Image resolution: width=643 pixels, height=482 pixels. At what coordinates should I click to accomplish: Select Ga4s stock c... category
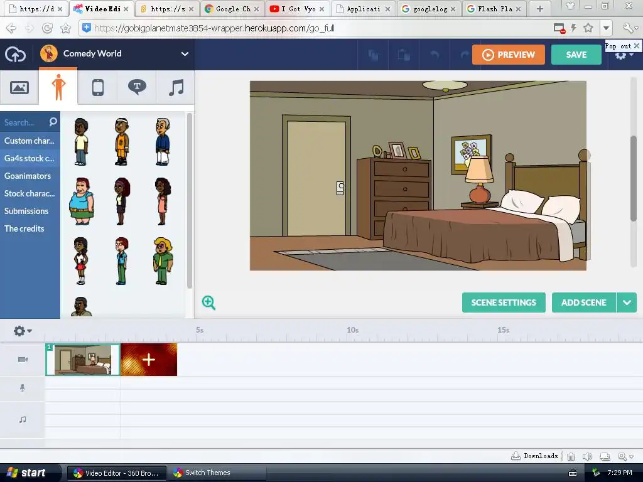30,158
